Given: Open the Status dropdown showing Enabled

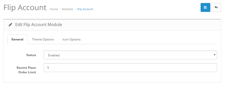Looking at the screenshot, I should (130, 55).
